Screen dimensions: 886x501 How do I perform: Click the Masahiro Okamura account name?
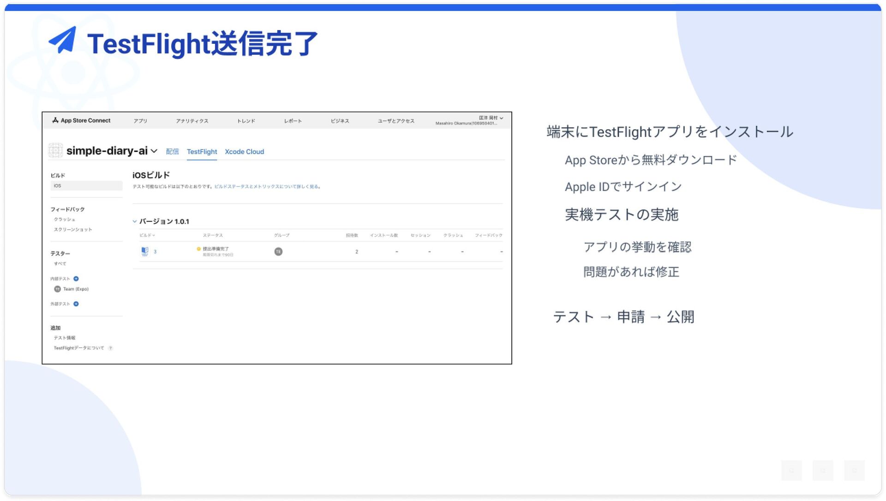(x=466, y=124)
